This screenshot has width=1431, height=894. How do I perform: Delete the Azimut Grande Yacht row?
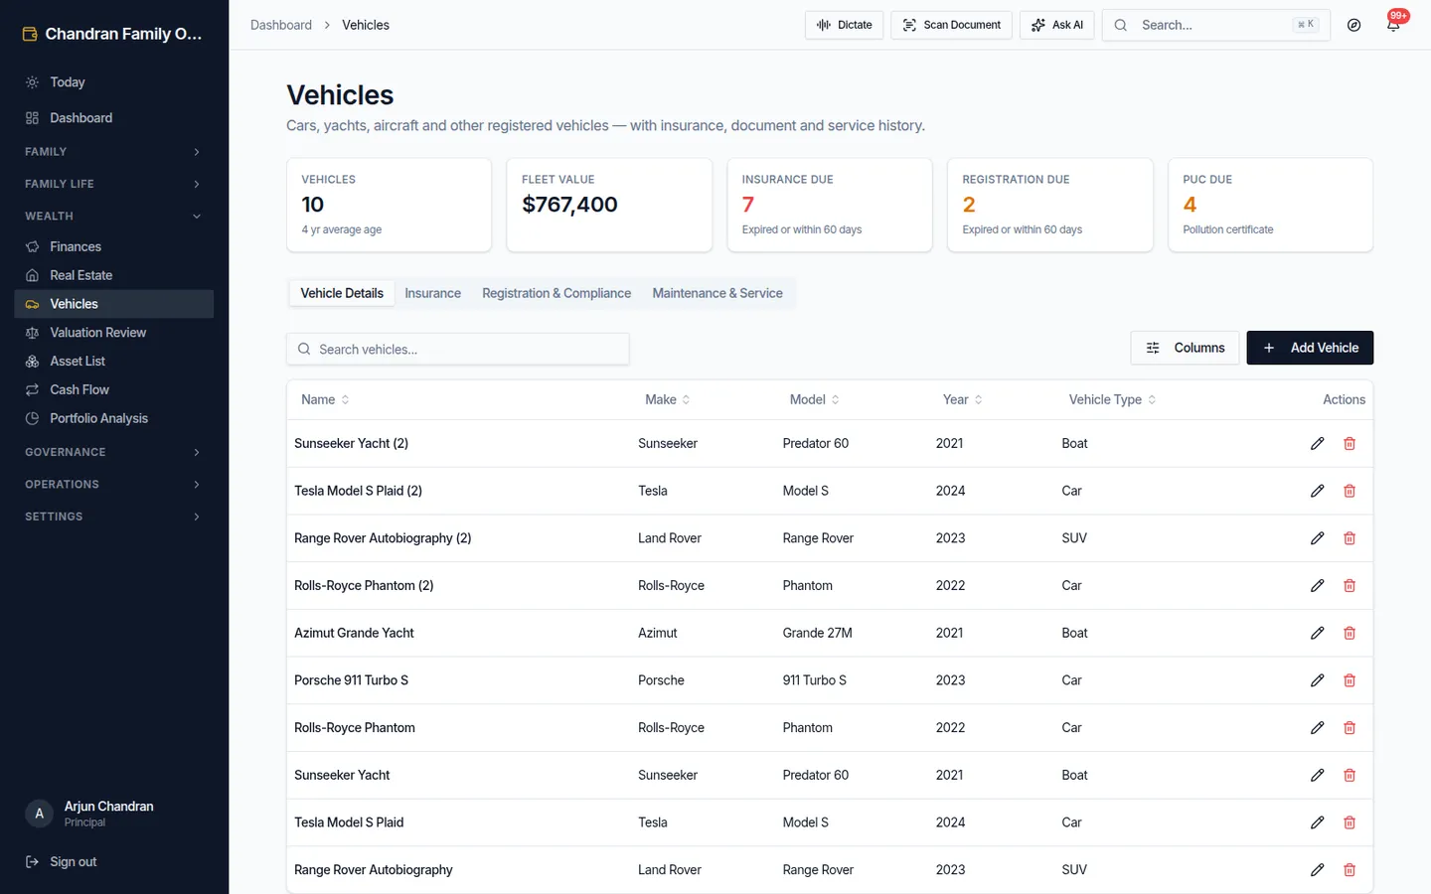(x=1350, y=633)
